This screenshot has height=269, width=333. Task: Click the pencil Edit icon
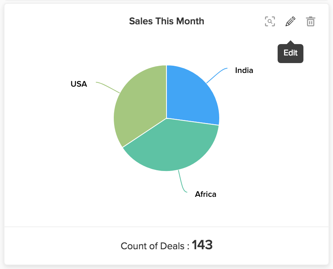point(290,21)
